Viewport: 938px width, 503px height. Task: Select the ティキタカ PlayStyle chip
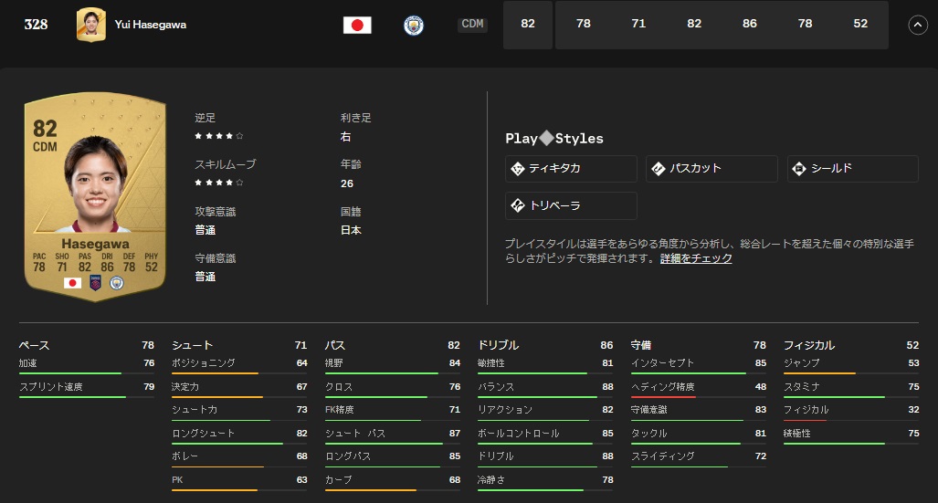click(x=571, y=169)
